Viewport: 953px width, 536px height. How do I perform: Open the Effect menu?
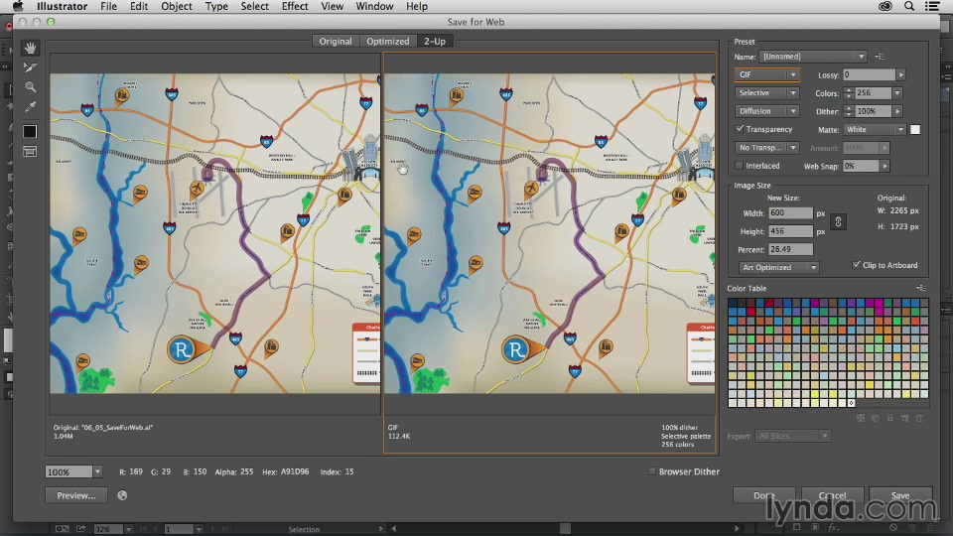295,6
